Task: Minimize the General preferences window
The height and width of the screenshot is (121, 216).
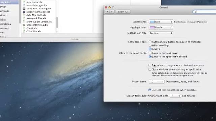Action: click(109, 7)
